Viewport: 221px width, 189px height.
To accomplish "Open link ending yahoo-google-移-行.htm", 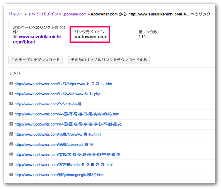I will coord(59,175).
